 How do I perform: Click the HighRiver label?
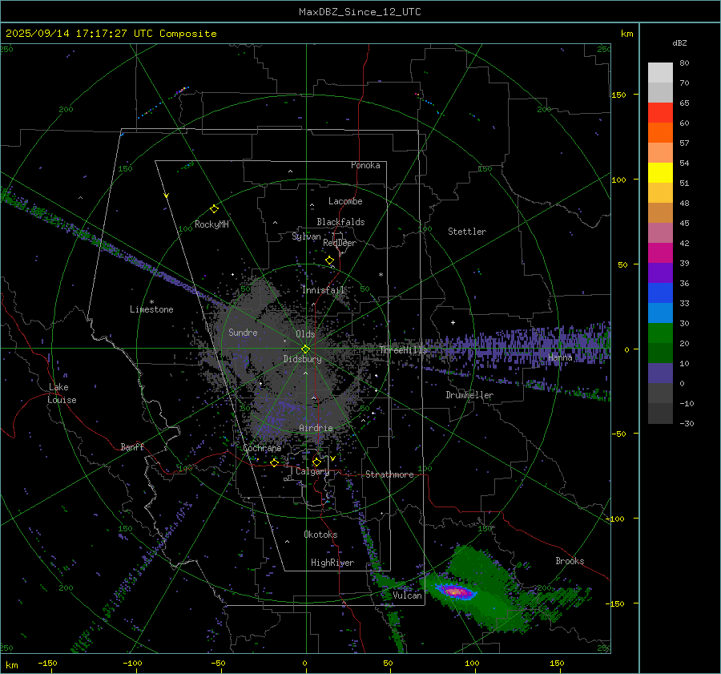(332, 563)
